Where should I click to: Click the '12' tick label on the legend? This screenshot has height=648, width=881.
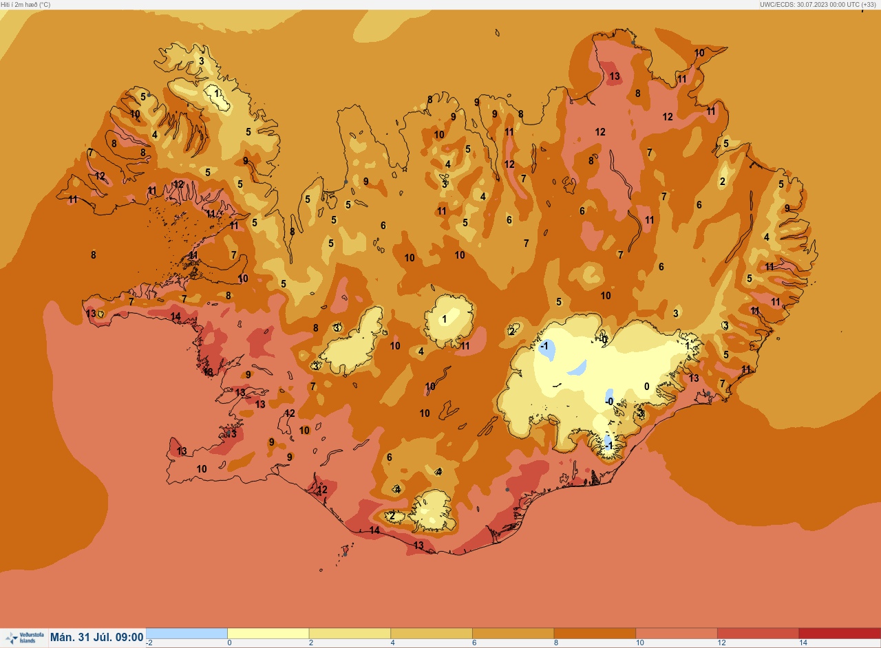coord(720,643)
